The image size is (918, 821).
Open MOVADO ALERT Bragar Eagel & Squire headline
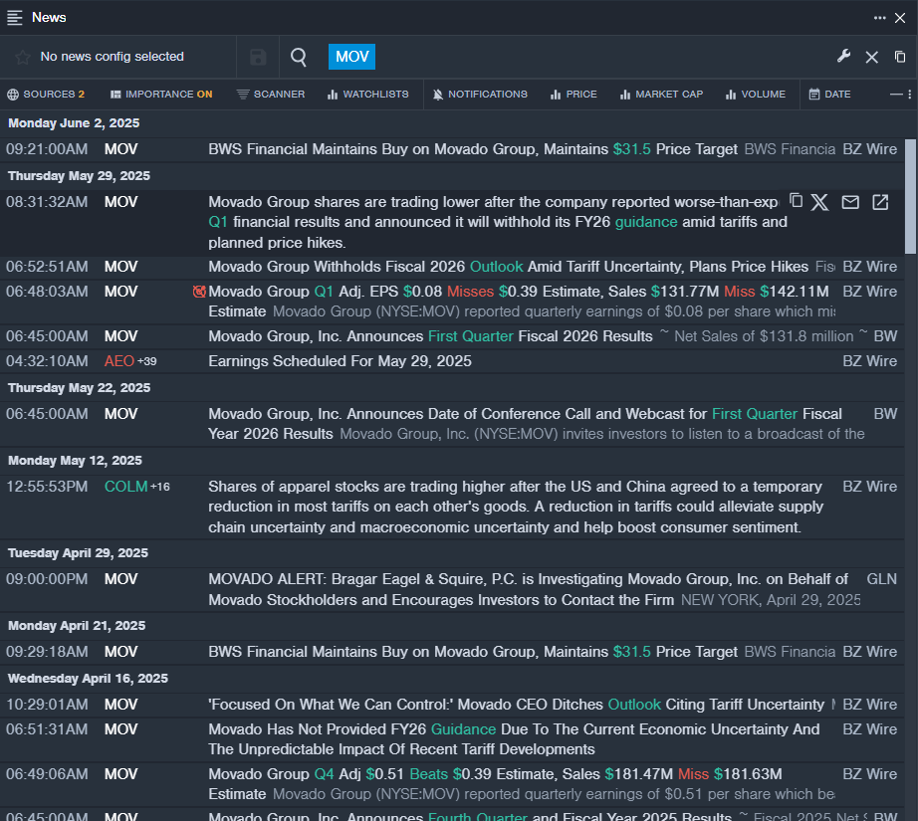[528, 589]
